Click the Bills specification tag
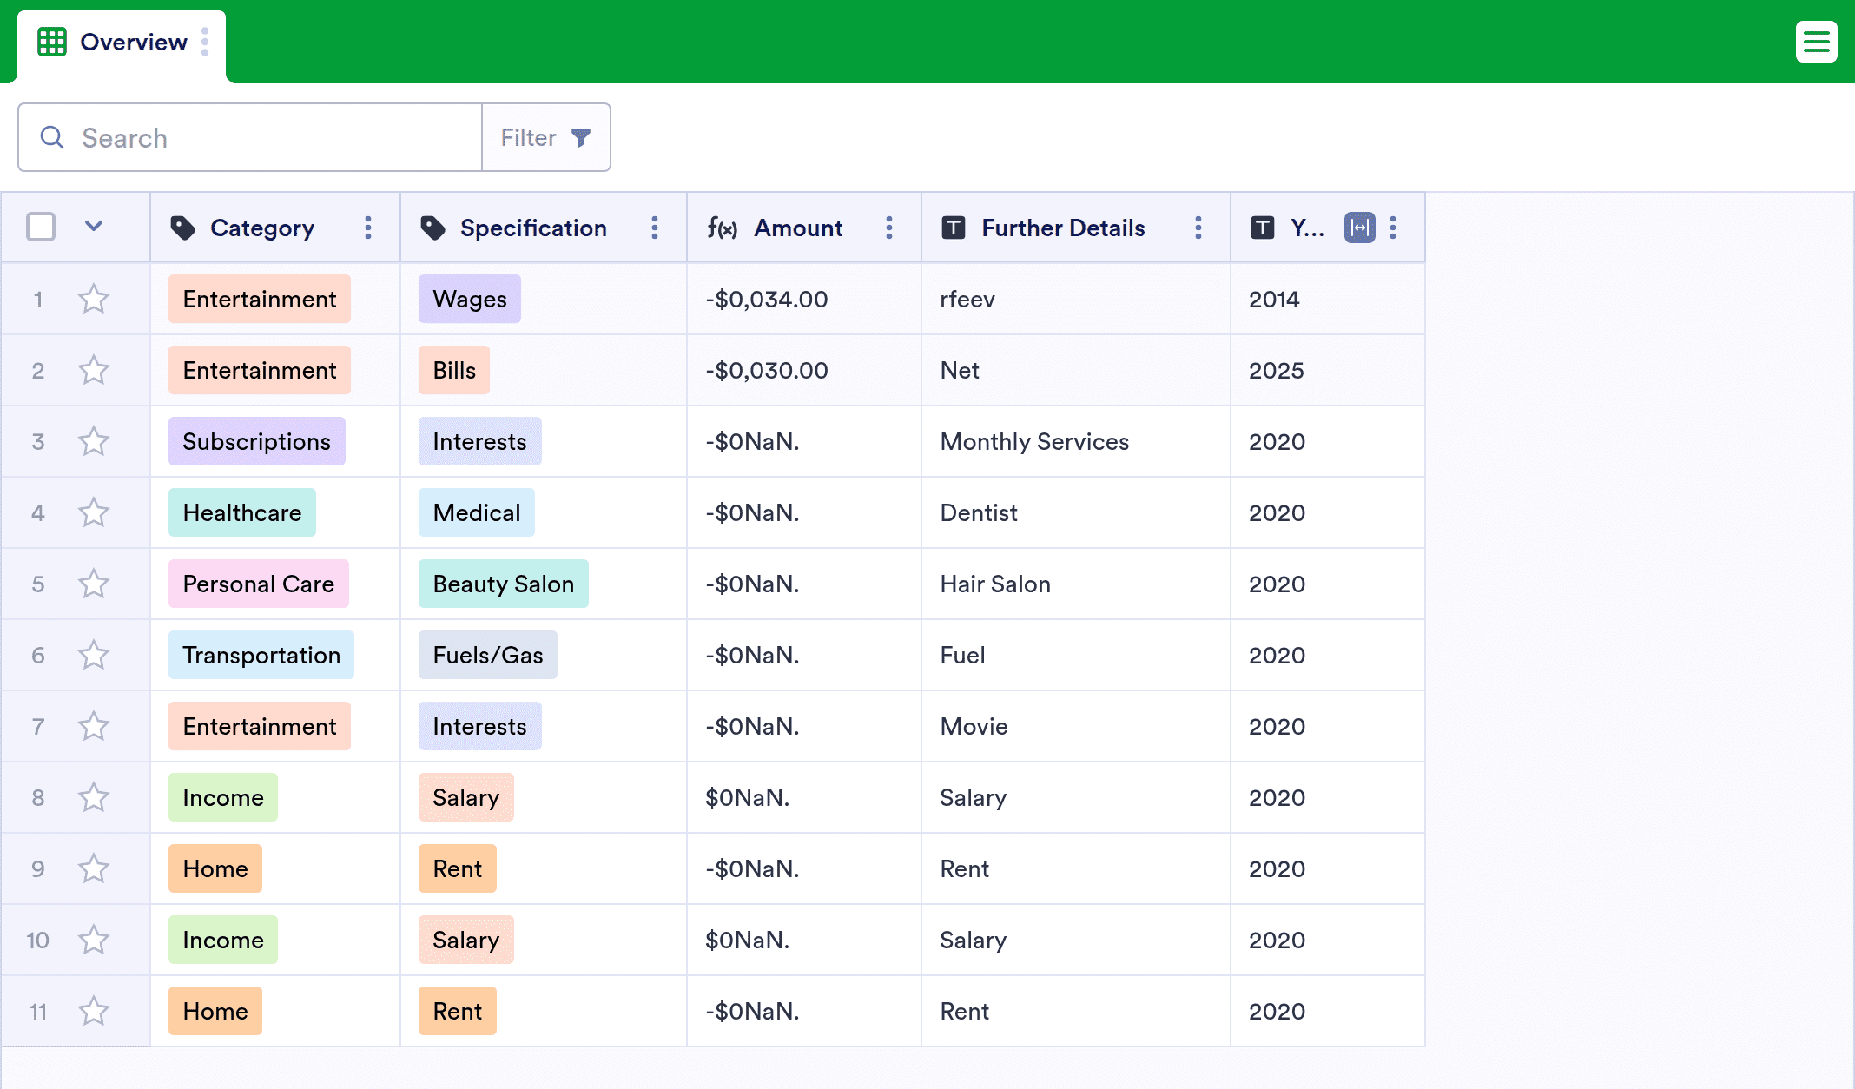This screenshot has width=1855, height=1089. (x=454, y=370)
